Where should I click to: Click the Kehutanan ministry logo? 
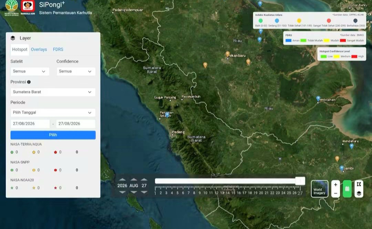point(11,8)
